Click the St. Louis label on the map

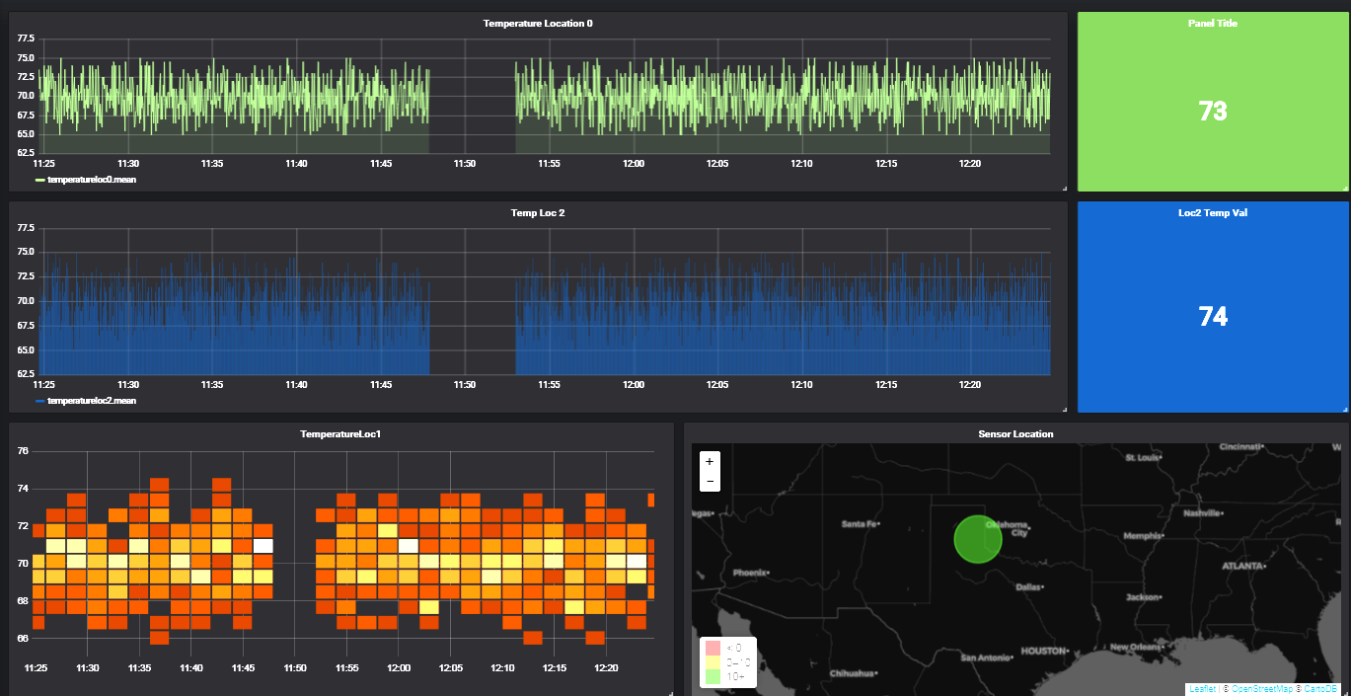coord(1142,458)
